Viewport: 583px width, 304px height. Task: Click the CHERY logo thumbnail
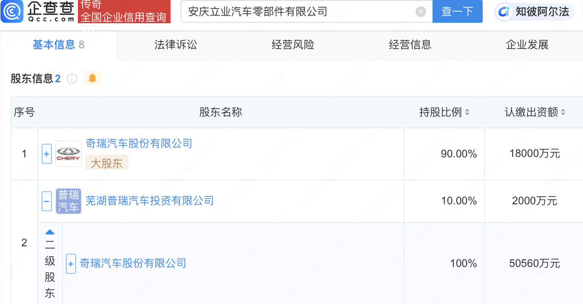click(x=69, y=154)
